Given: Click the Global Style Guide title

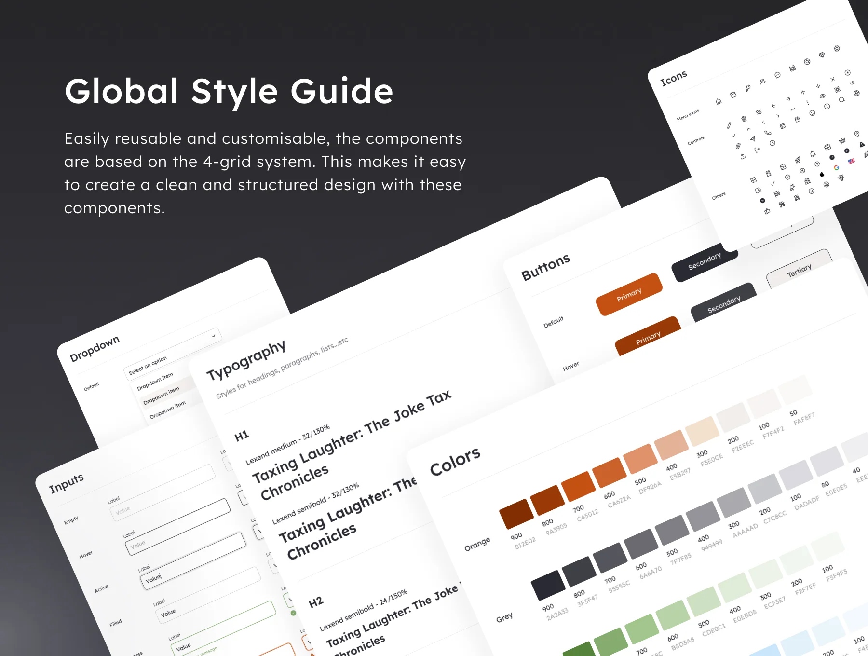Looking at the screenshot, I should point(229,91).
